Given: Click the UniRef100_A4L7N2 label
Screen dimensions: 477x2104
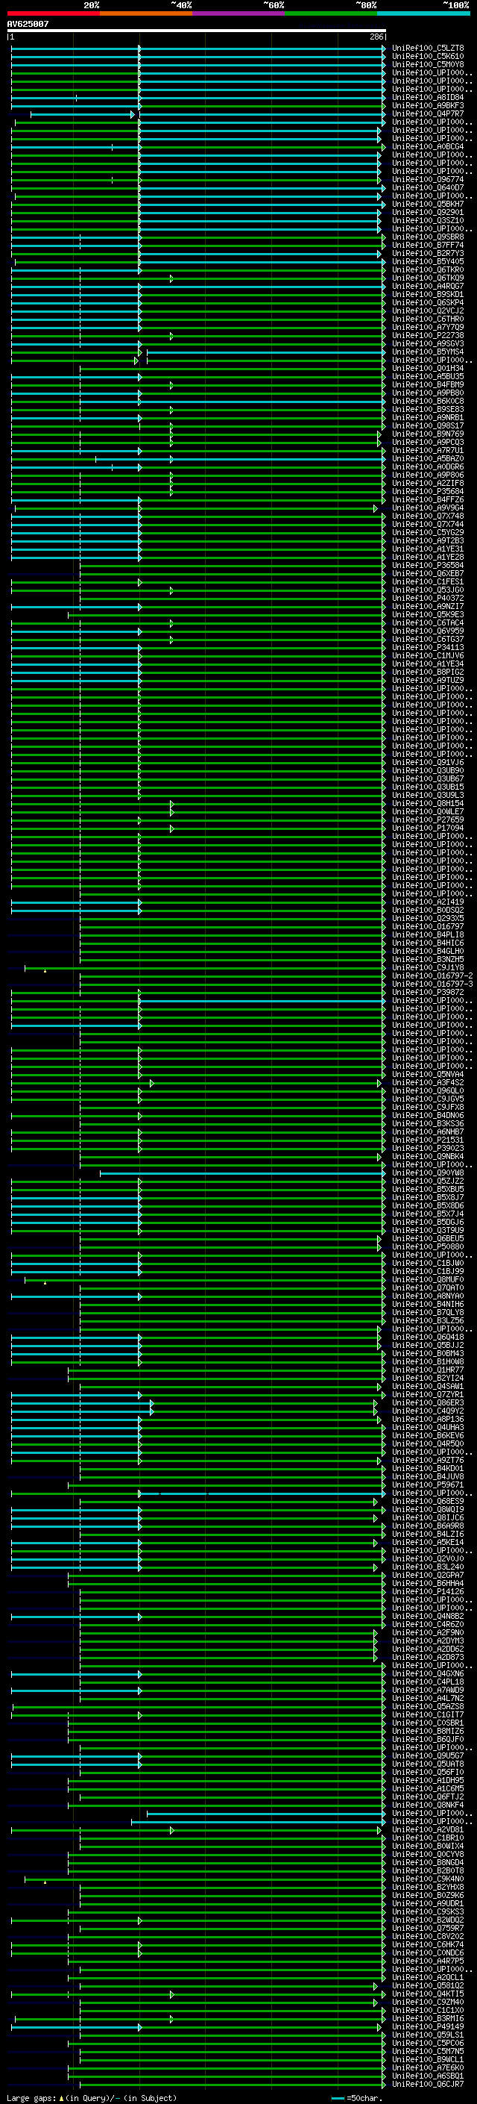Looking at the screenshot, I should 428,1698.
